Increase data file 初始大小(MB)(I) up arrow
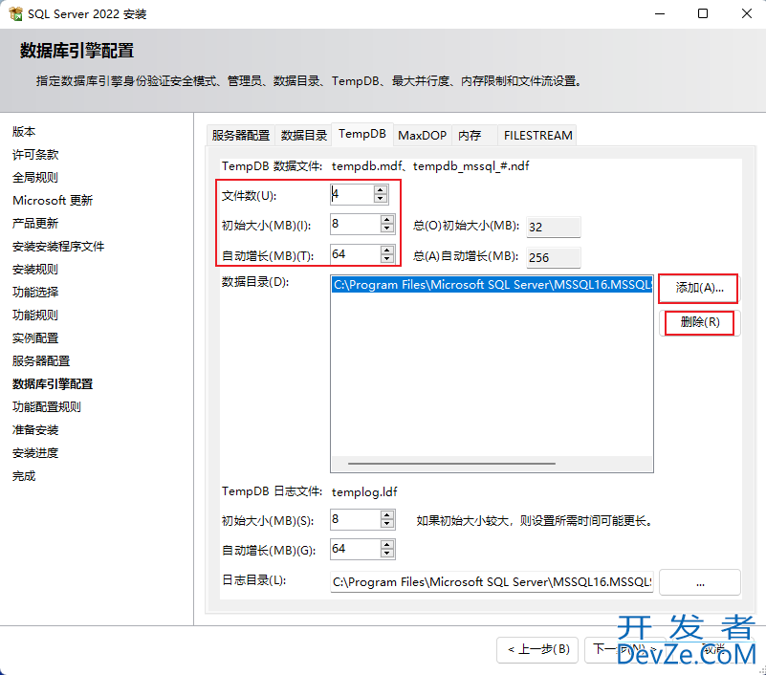This screenshot has height=675, width=766. pyautogui.click(x=387, y=220)
